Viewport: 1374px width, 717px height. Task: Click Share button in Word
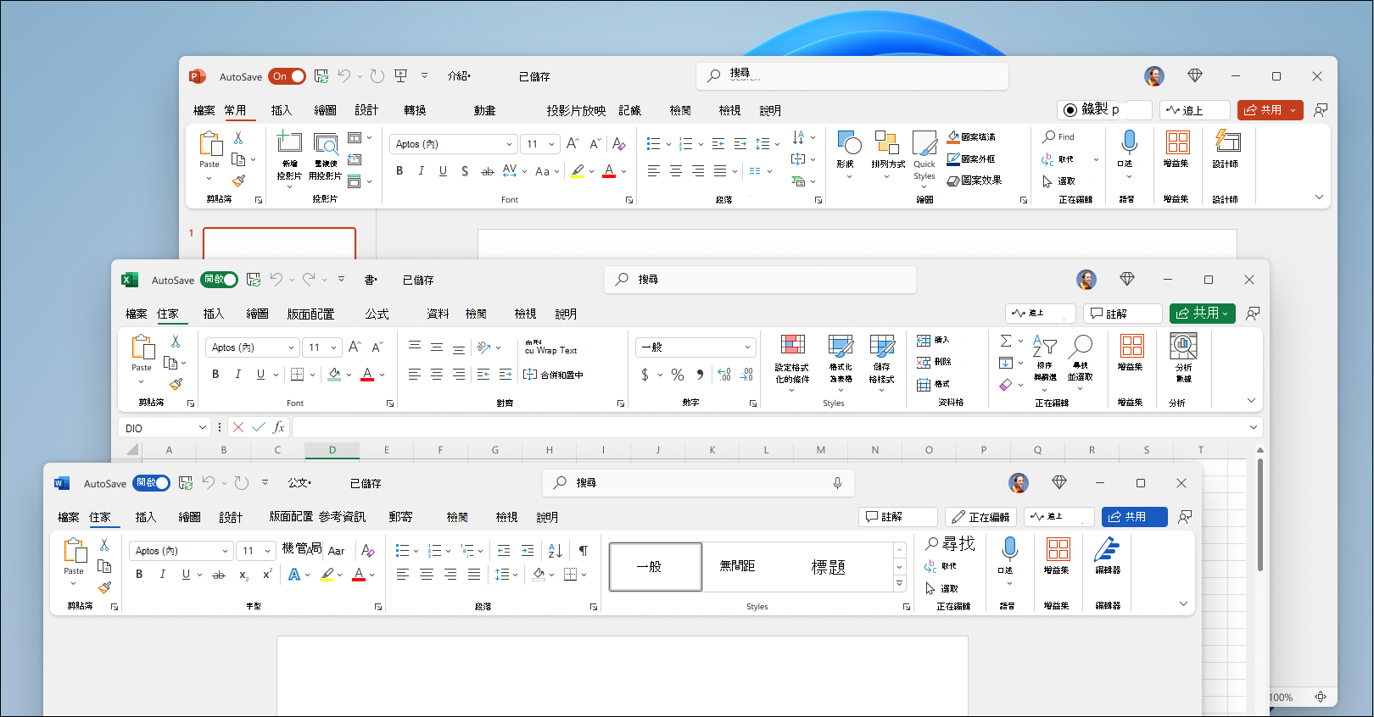tap(1134, 517)
